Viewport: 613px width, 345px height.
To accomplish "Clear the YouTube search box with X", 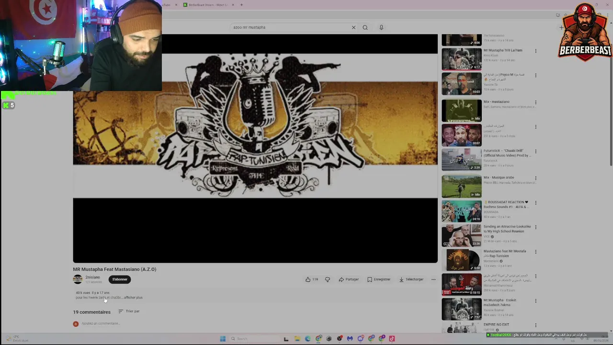I will tap(353, 27).
